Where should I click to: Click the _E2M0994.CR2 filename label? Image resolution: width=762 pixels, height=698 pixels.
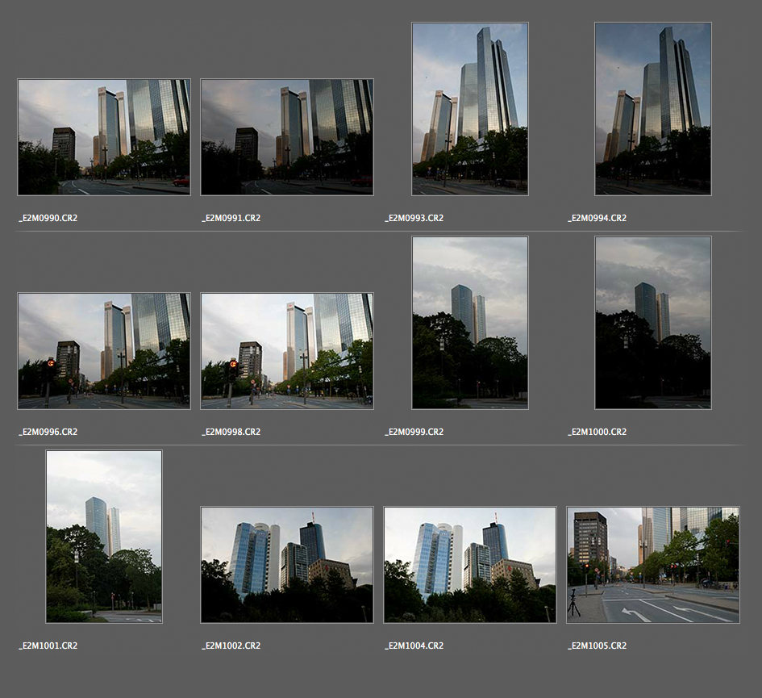[598, 218]
